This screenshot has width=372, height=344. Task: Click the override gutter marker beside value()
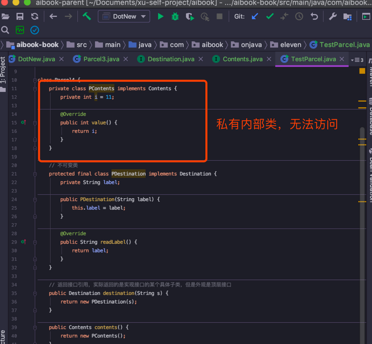(24, 122)
